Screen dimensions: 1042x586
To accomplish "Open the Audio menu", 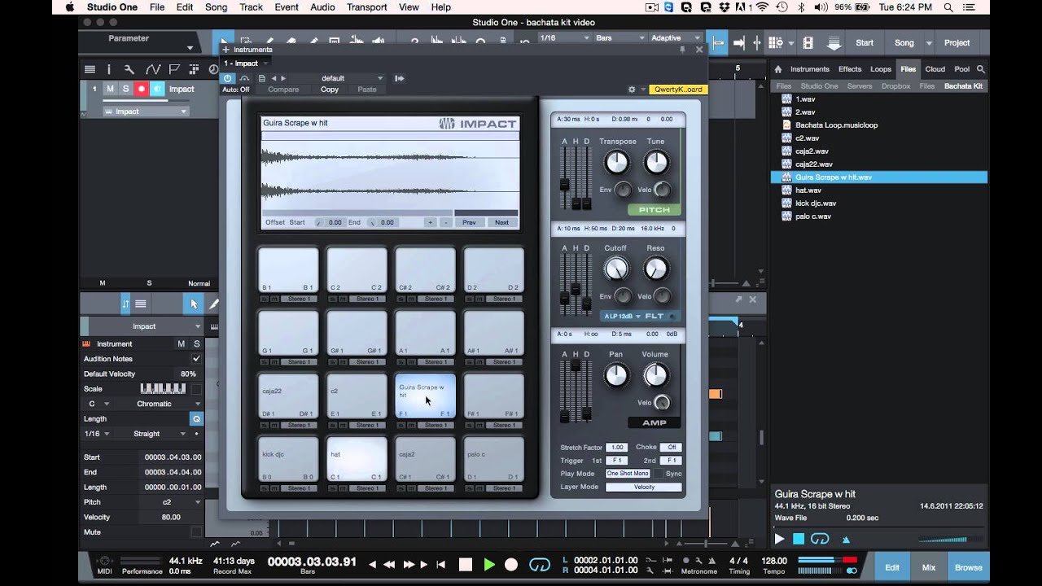I will 322,7.
